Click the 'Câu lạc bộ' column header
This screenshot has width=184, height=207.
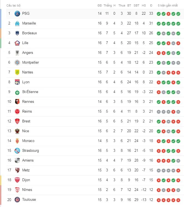coord(13,5)
